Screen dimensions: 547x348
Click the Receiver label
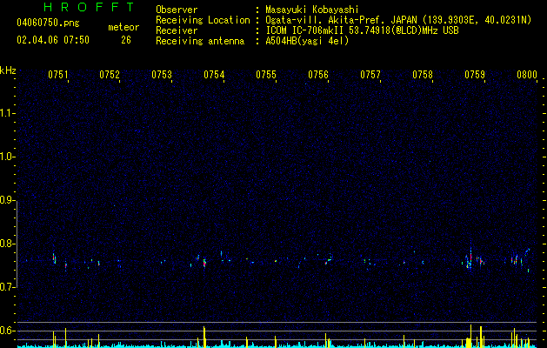[177, 30]
